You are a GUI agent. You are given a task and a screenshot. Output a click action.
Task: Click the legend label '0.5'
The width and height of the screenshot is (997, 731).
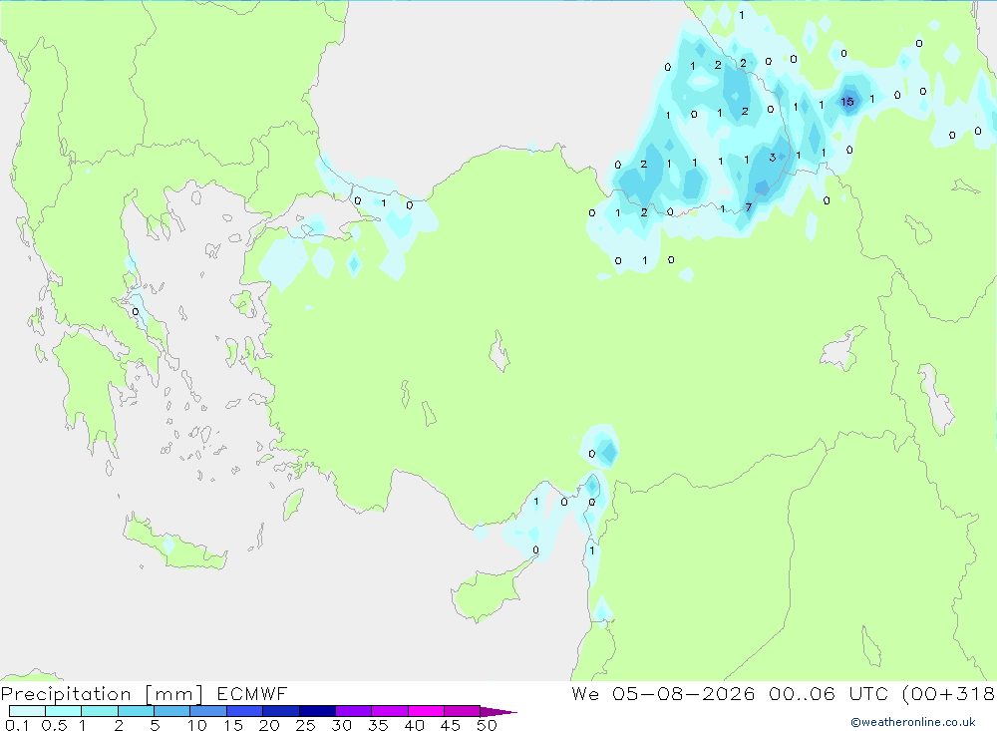[54, 725]
